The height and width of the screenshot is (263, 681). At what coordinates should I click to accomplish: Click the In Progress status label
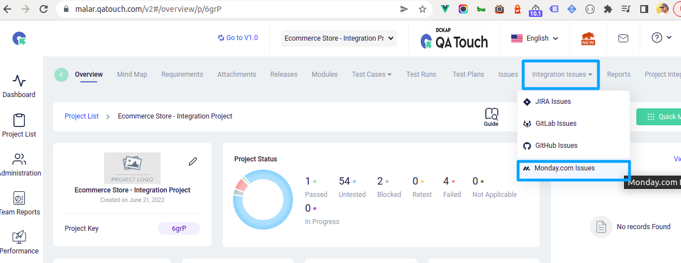(x=322, y=222)
